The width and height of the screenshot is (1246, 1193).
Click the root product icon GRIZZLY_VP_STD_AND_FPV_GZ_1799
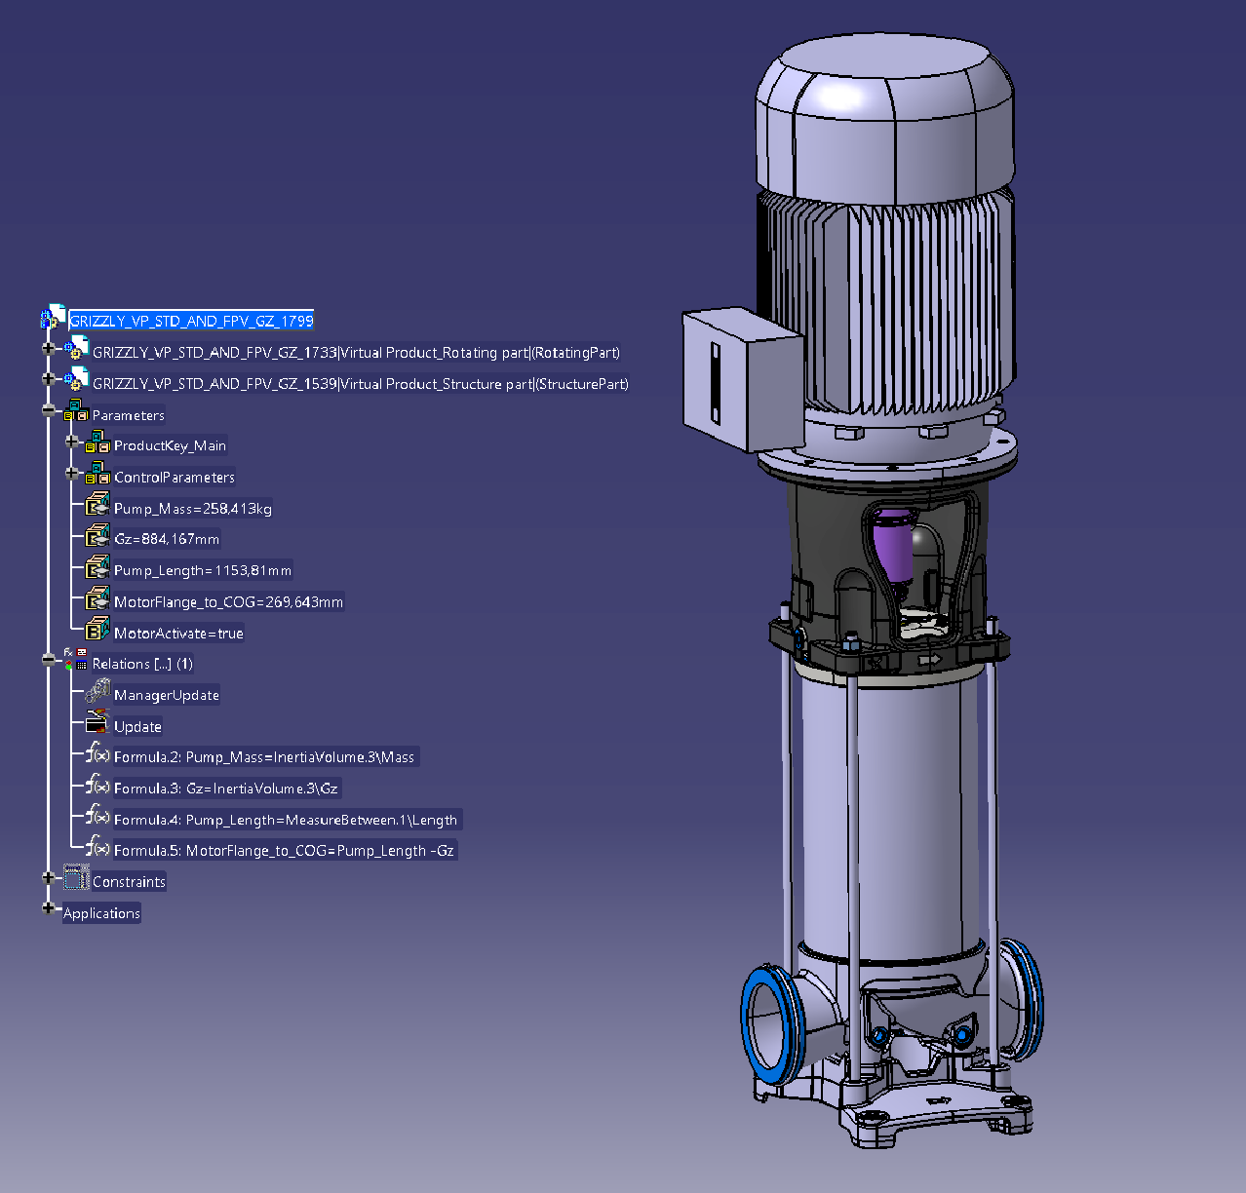click(x=53, y=318)
